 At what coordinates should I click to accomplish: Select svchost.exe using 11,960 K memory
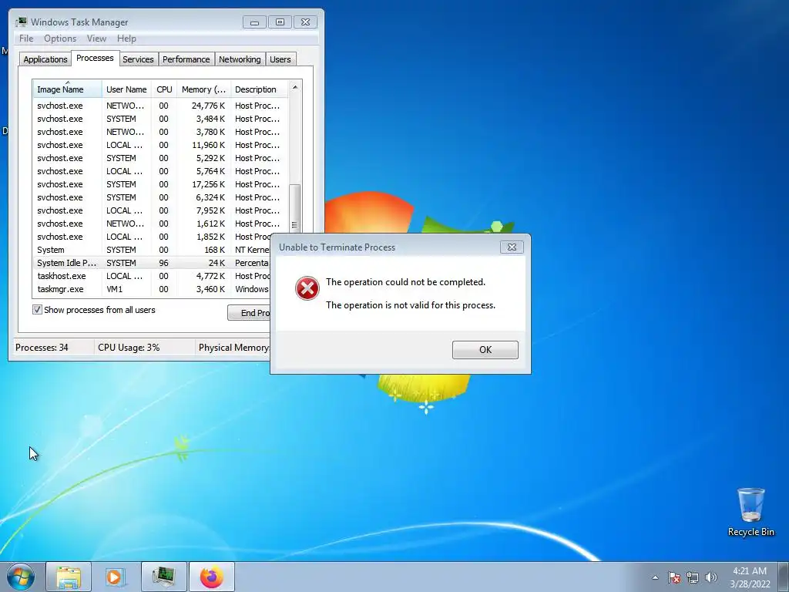tap(160, 145)
